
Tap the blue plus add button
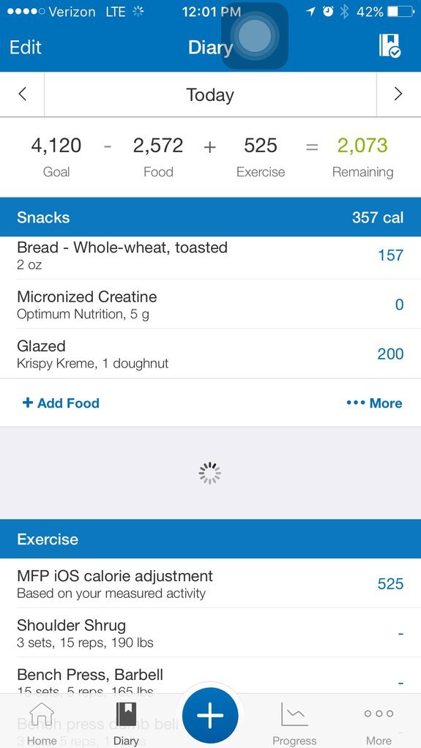pyautogui.click(x=211, y=716)
